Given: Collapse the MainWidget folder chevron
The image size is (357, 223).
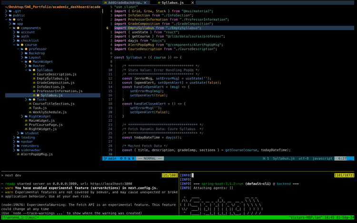Looking at the screenshot, I should pyautogui.click(x=22, y=62).
